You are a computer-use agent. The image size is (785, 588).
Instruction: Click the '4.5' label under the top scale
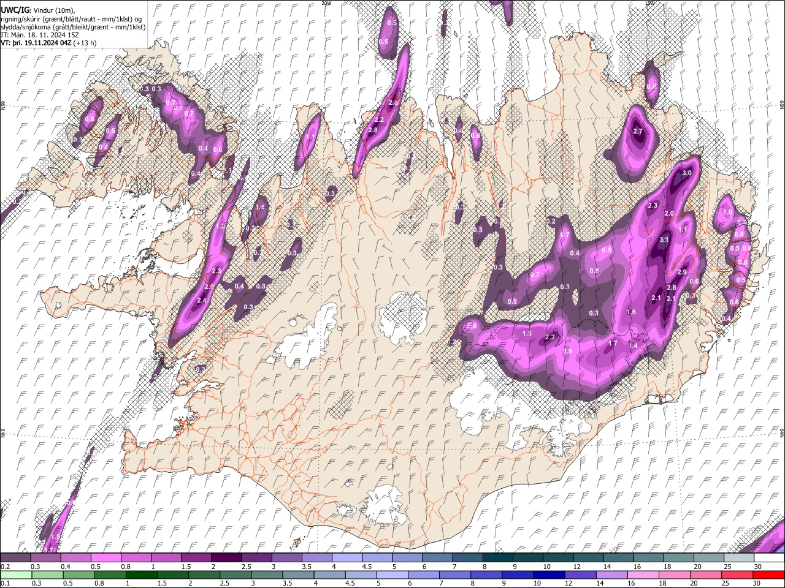(x=367, y=567)
